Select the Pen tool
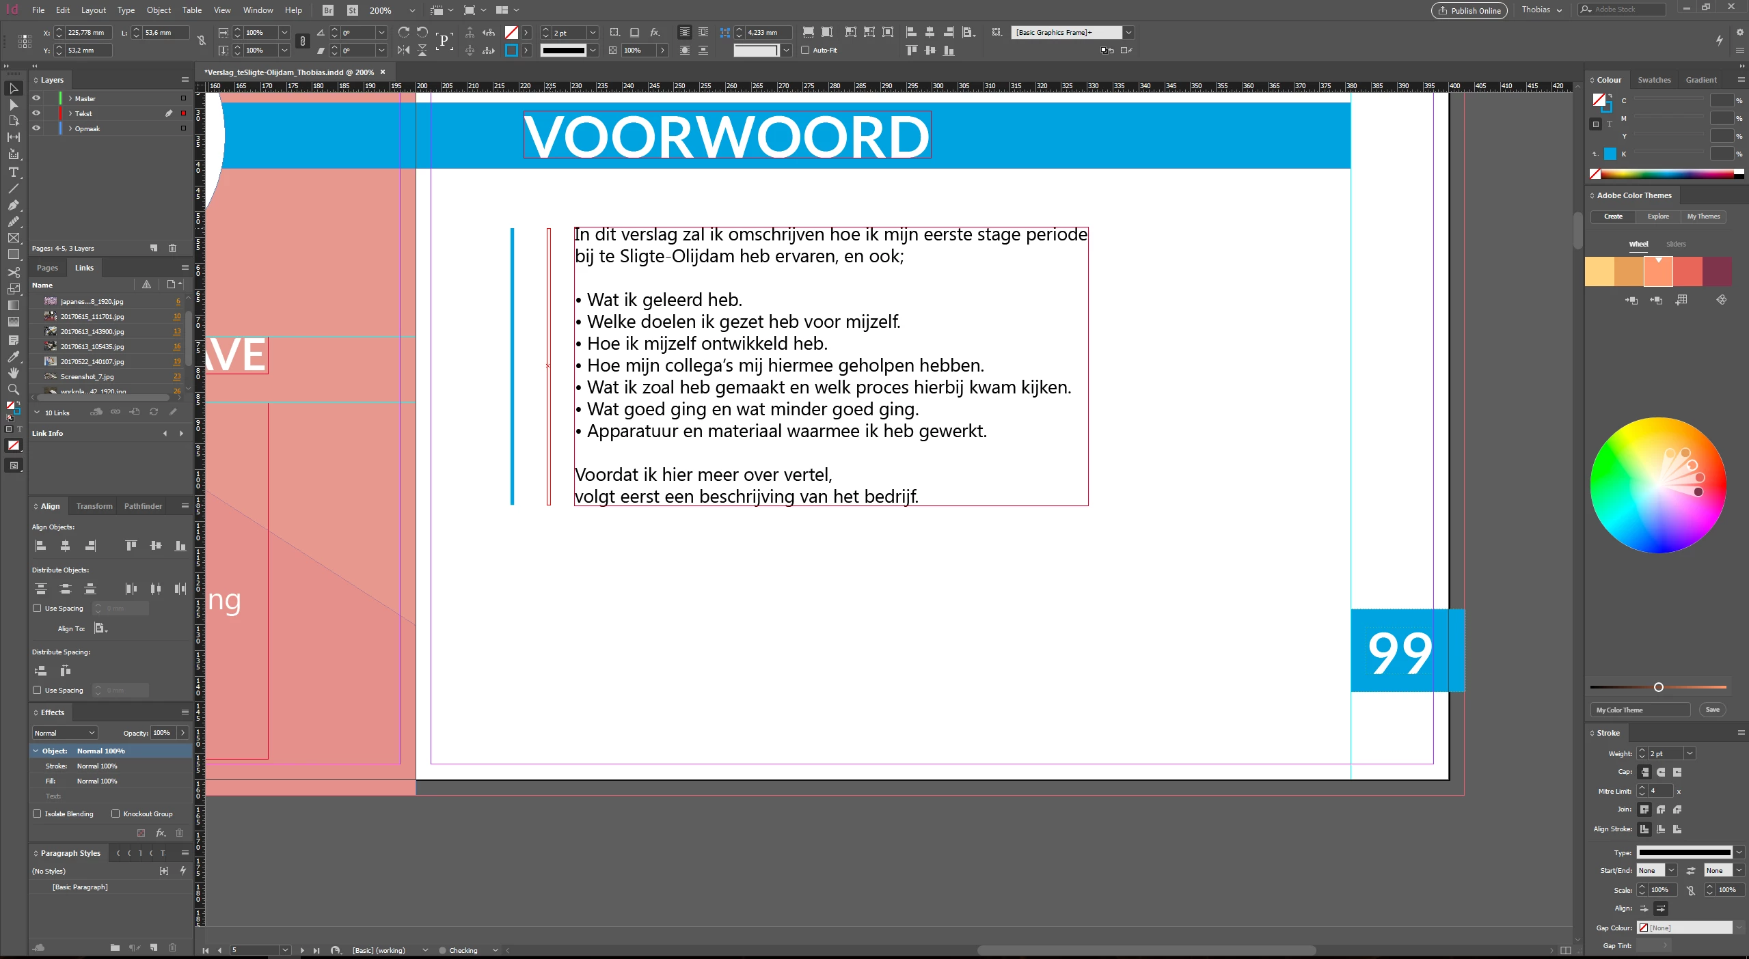This screenshot has height=959, width=1749. (13, 205)
